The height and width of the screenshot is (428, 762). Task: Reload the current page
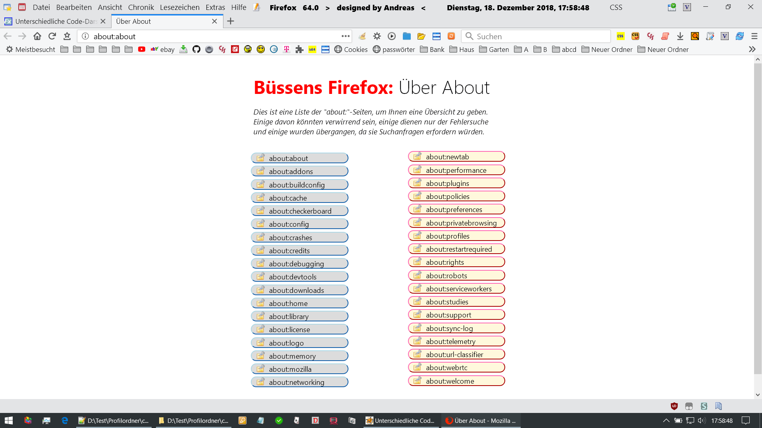[52, 36]
